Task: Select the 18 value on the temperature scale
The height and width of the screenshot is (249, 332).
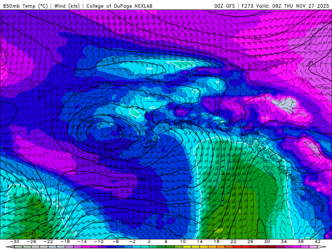Action: [217, 242]
